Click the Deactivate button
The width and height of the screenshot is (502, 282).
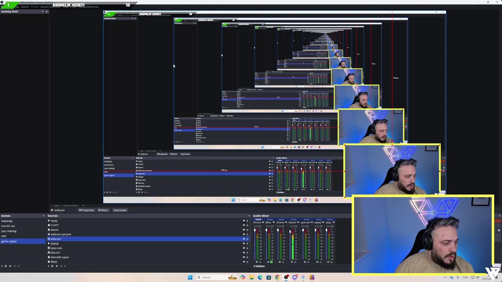(x=120, y=210)
